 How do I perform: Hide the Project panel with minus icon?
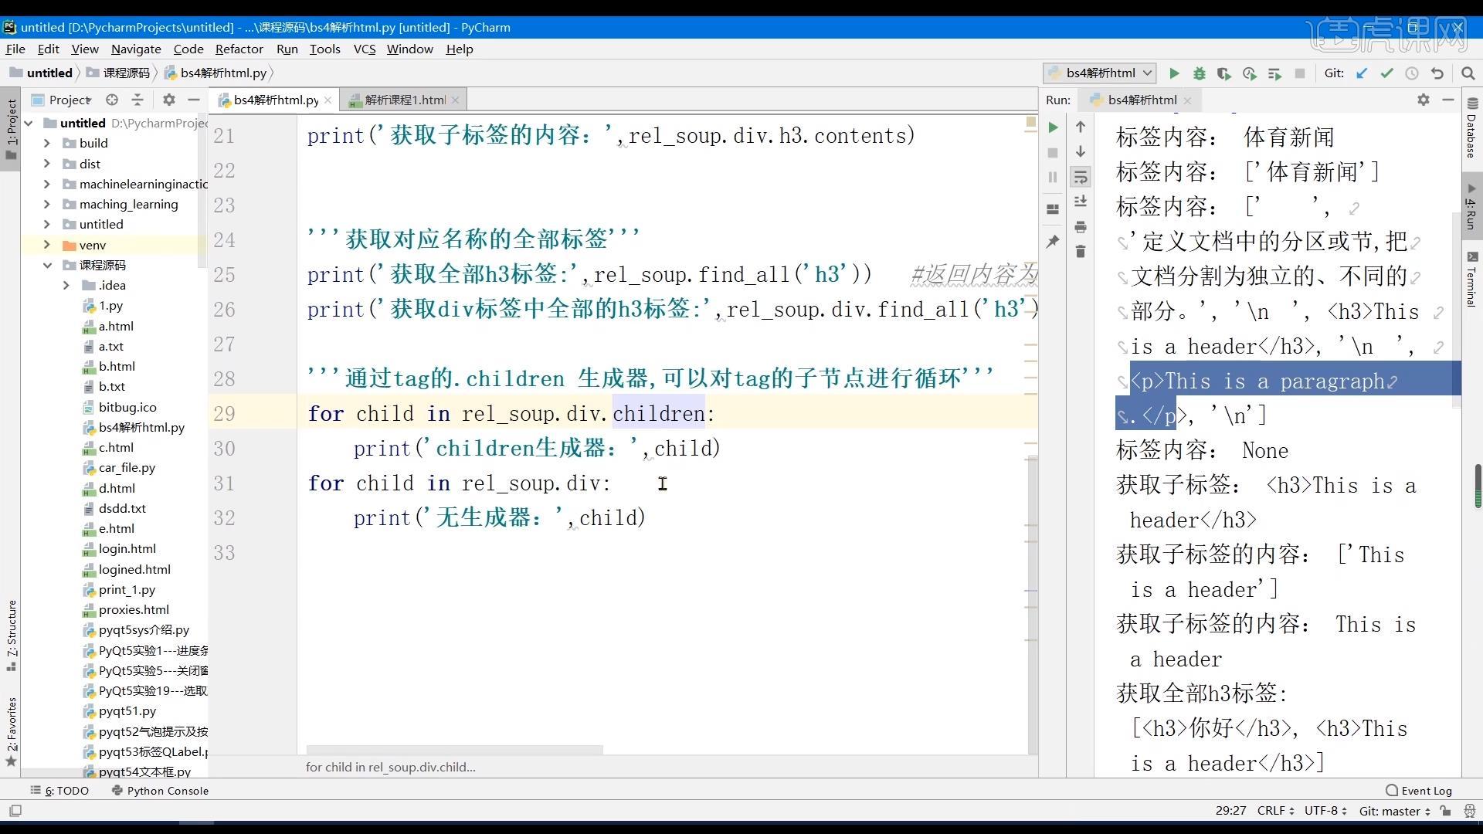194,100
